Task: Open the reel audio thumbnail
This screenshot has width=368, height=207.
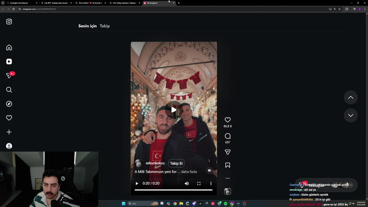Action: point(227,191)
